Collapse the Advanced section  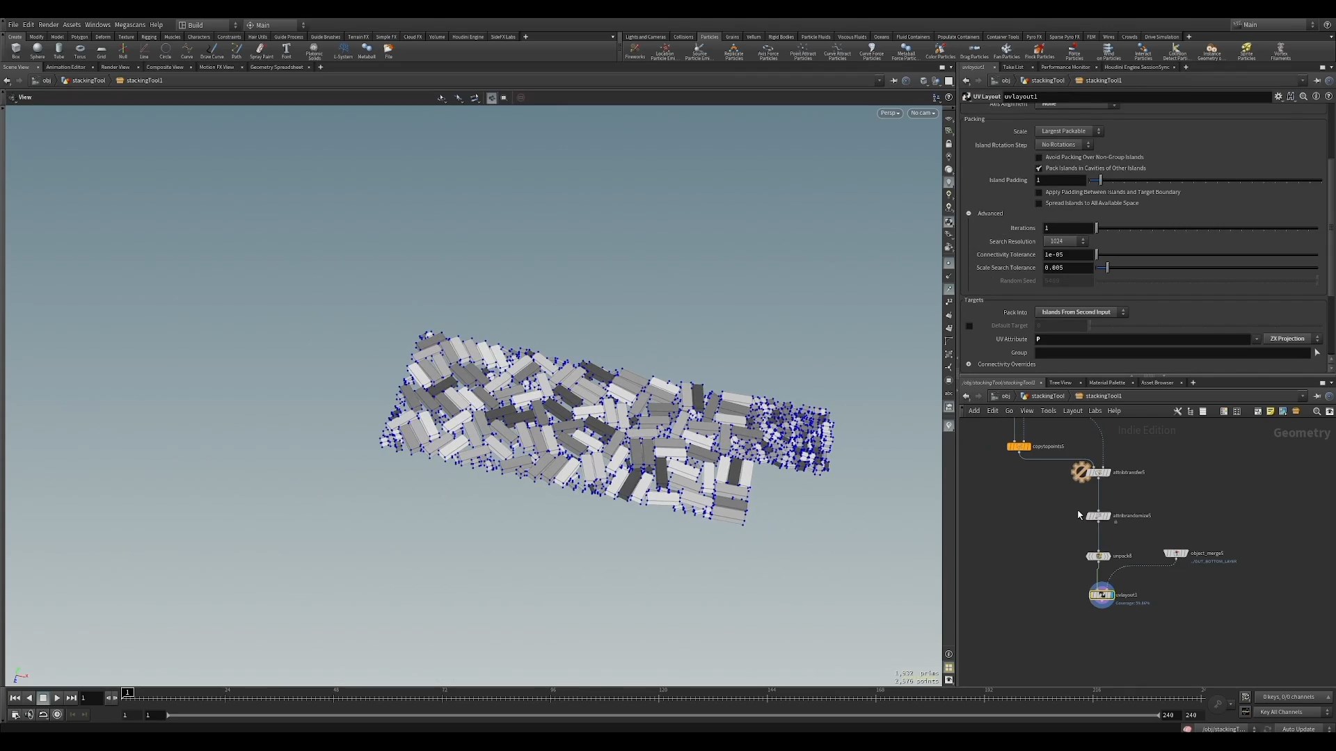969,213
